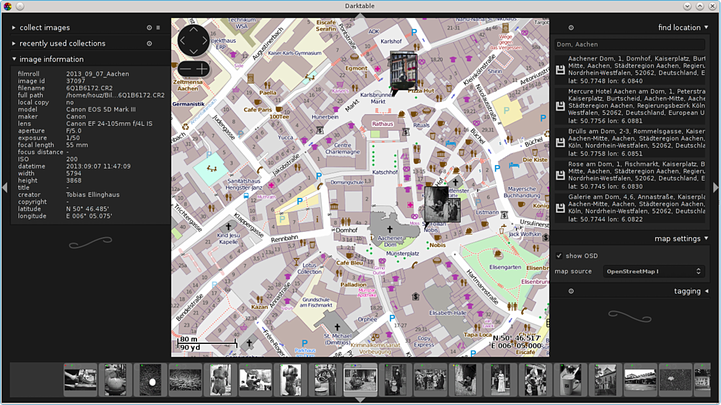Click save icon for Galerie am Dom result

click(560, 208)
